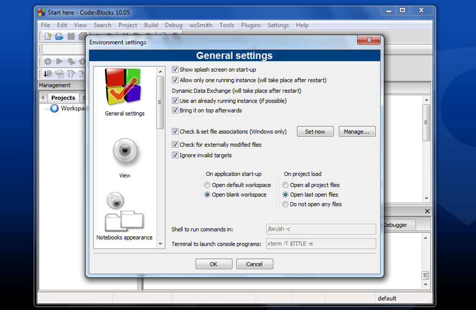Open the Edit menu

click(62, 25)
